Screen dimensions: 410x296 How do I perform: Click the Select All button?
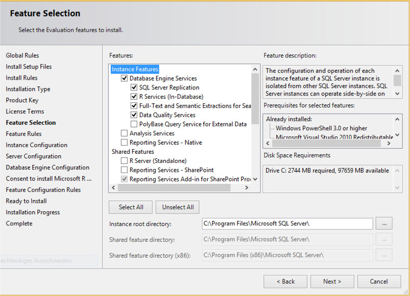pos(131,207)
